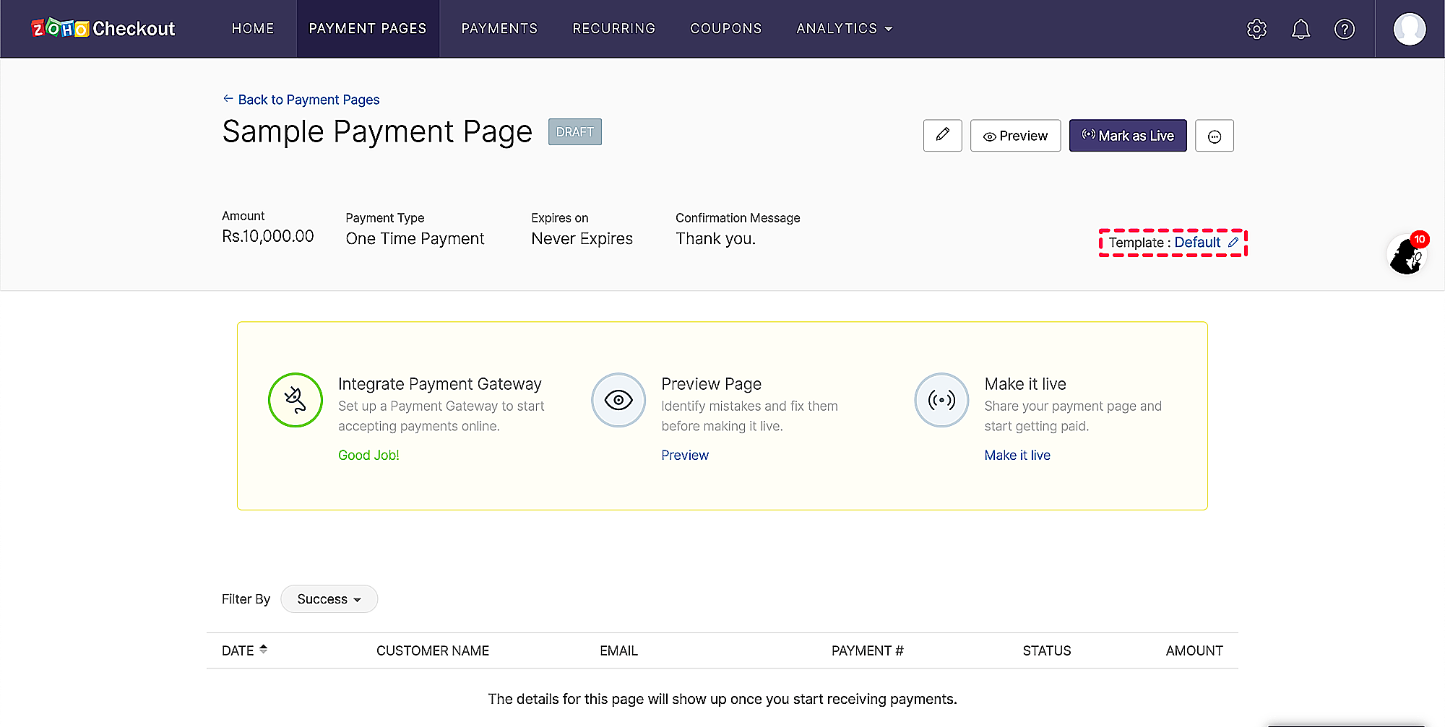Click the Sample Payment Page title
The width and height of the screenshot is (1445, 727).
coord(377,132)
